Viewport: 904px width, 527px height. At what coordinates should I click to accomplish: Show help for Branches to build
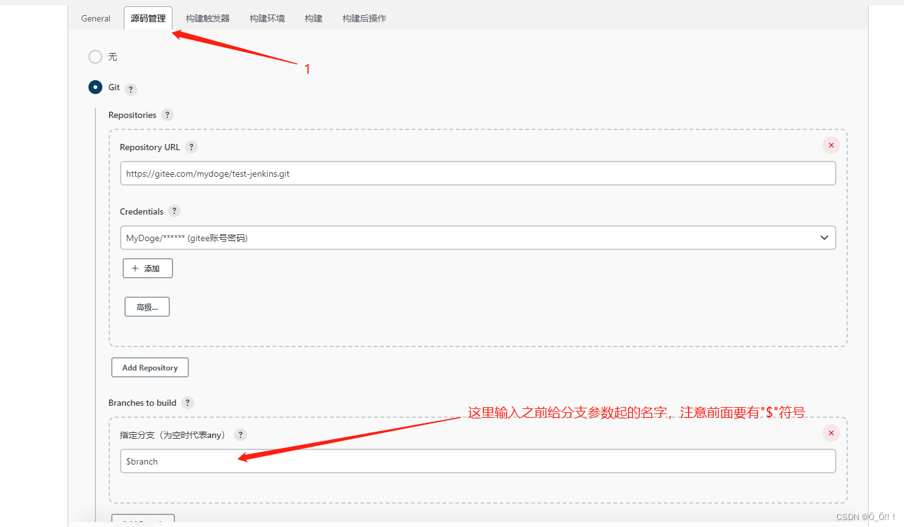[x=188, y=403]
